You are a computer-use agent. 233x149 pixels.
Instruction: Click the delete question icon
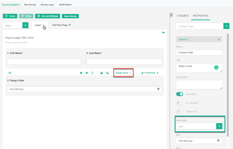click(x=81, y=73)
